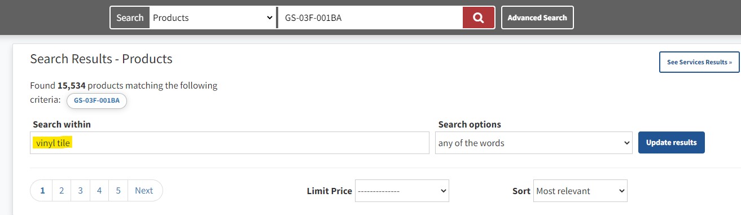Go to results page 4
The width and height of the screenshot is (741, 215).
tap(99, 191)
